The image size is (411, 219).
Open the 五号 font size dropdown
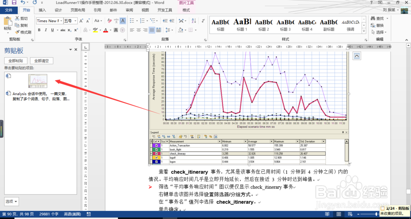point(76,21)
